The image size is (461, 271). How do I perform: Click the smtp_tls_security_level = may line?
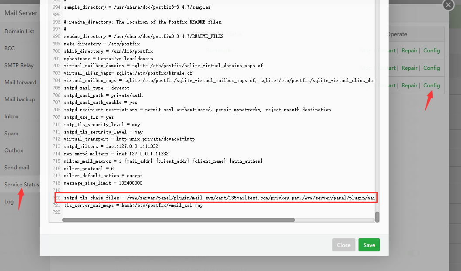click(102, 124)
